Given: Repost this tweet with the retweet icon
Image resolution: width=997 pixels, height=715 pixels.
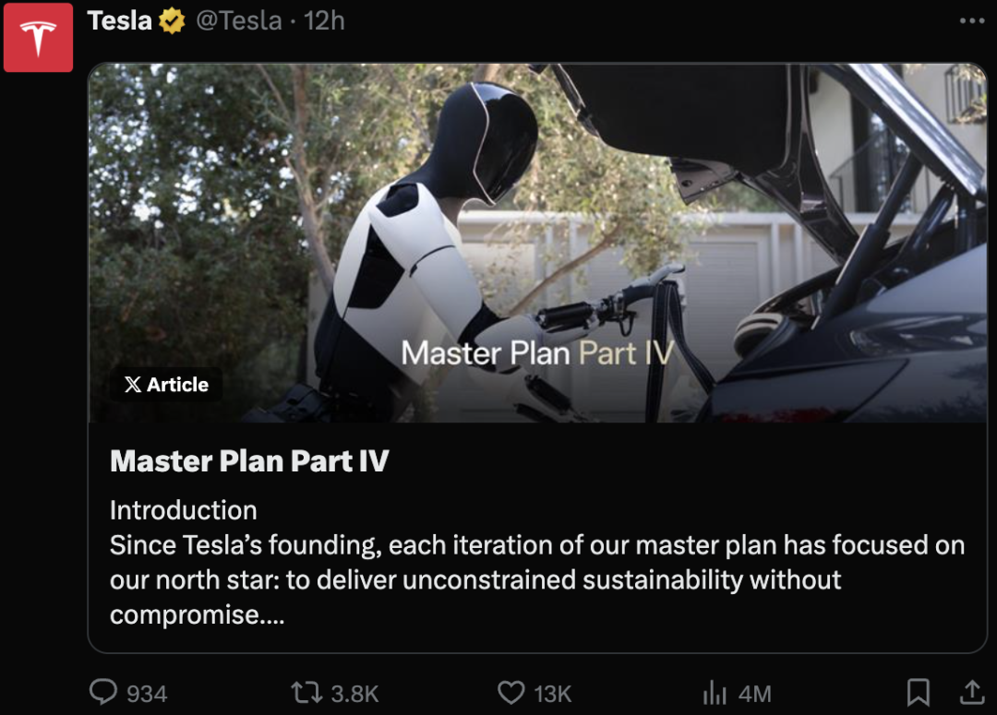Looking at the screenshot, I should click(x=306, y=692).
